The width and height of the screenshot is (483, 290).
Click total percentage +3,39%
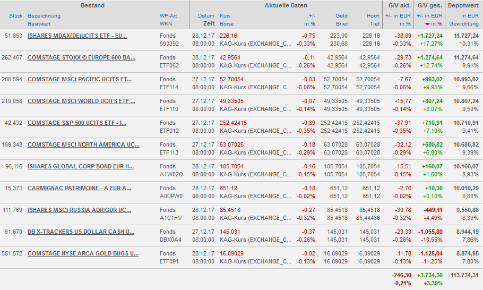433,283
